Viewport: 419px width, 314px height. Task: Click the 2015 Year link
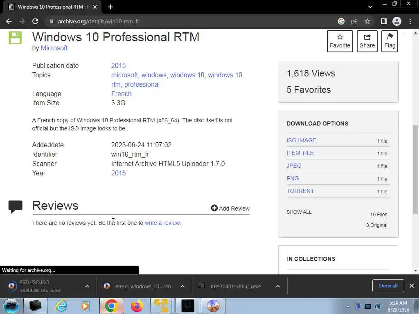118,173
